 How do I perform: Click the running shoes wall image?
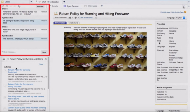(x=105, y=51)
